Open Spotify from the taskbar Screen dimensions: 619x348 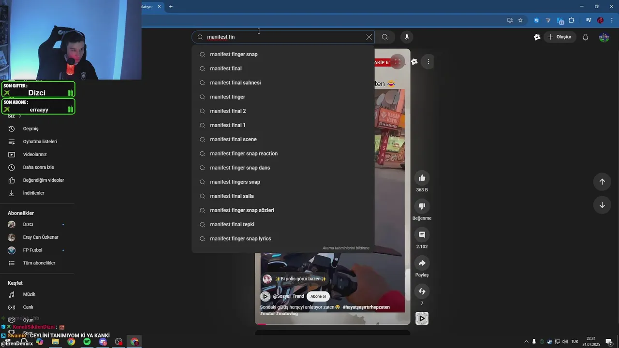coord(87,342)
